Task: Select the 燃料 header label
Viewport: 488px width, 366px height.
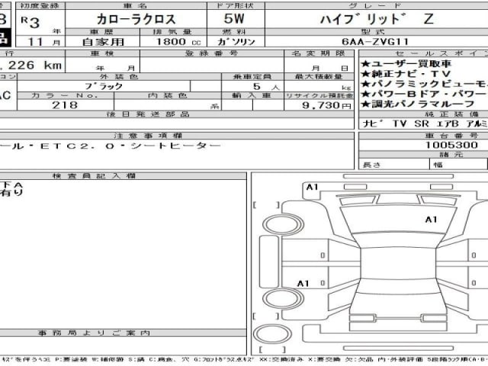Action: point(234,32)
